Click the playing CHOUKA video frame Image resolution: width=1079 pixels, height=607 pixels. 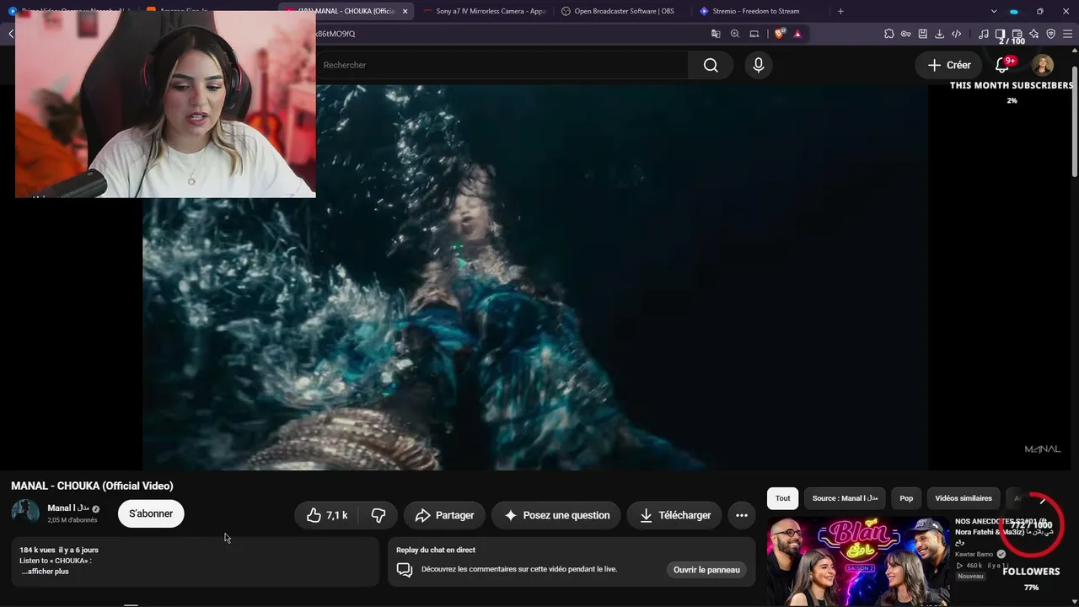click(535, 277)
